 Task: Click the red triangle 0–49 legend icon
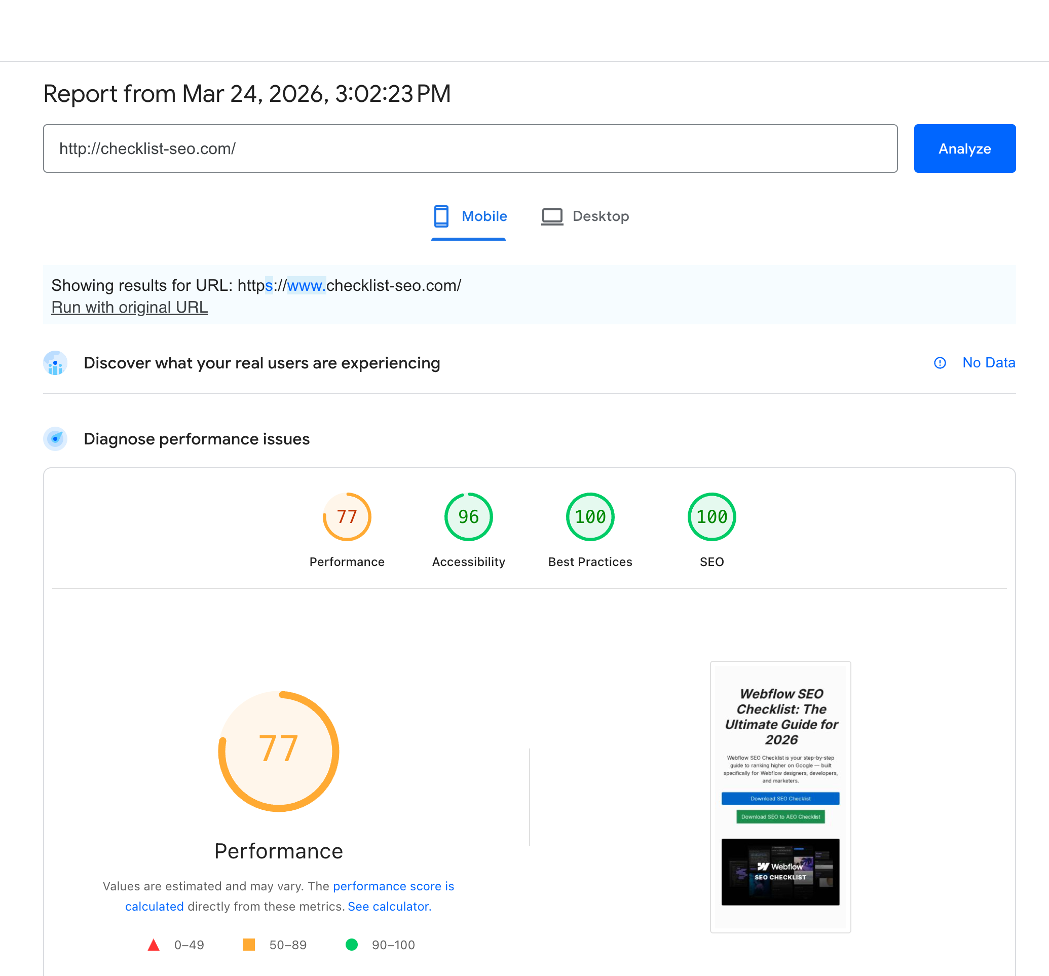[x=154, y=945]
